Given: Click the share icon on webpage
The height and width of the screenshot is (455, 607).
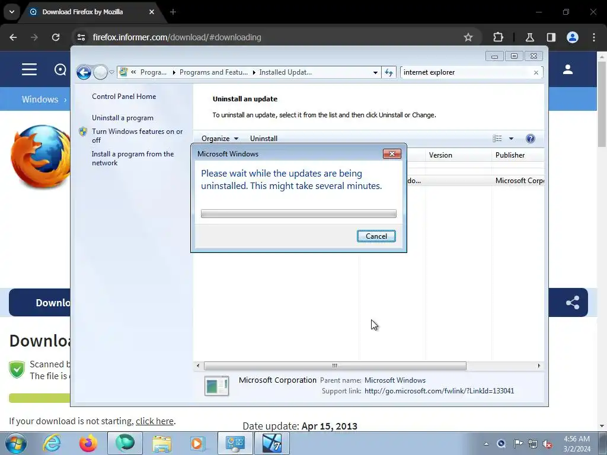Looking at the screenshot, I should tap(573, 303).
